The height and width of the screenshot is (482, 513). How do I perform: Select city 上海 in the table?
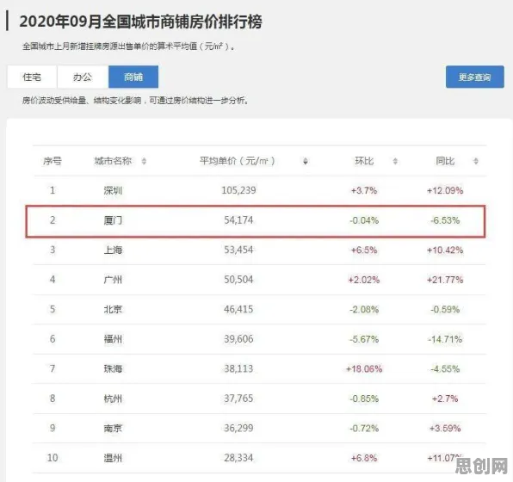pyautogui.click(x=113, y=250)
